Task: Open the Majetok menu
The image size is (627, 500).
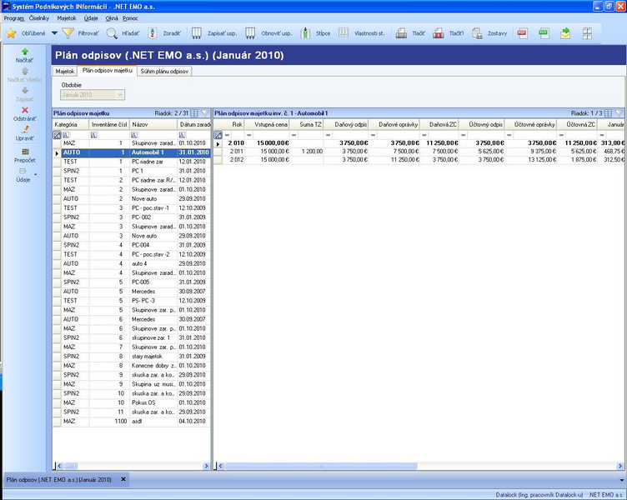Action: [67, 18]
